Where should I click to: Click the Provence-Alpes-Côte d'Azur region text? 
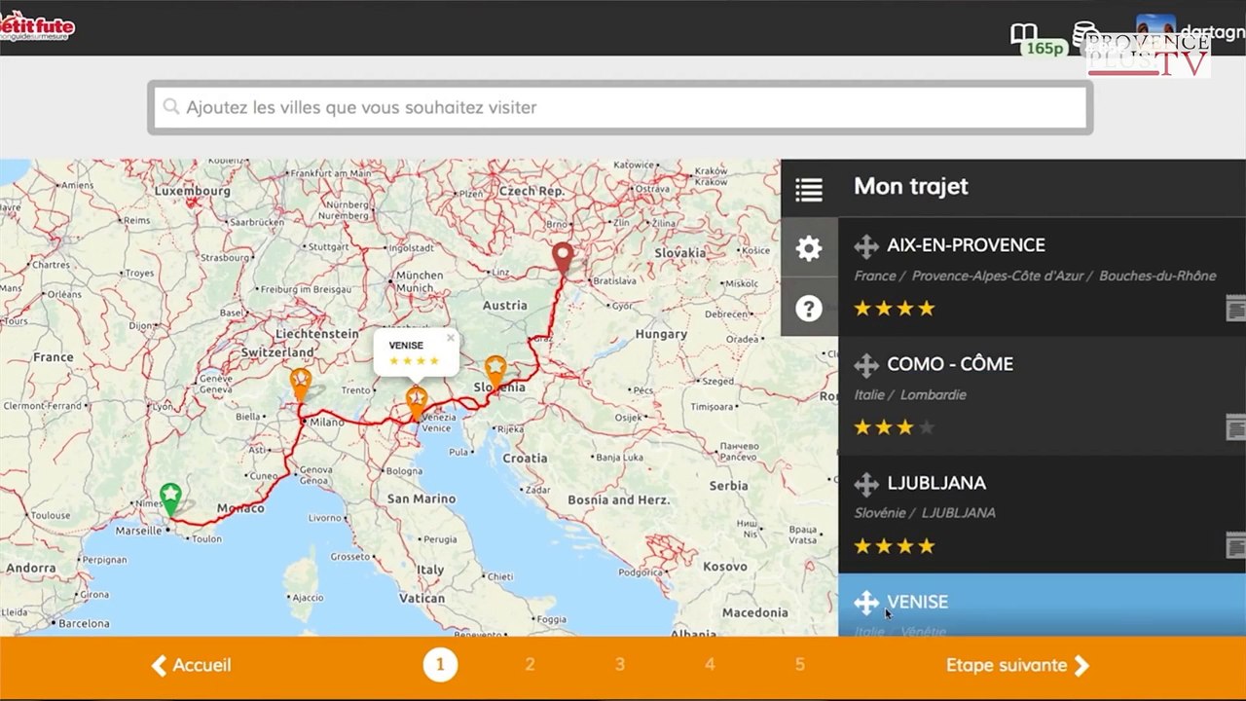tap(1000, 277)
